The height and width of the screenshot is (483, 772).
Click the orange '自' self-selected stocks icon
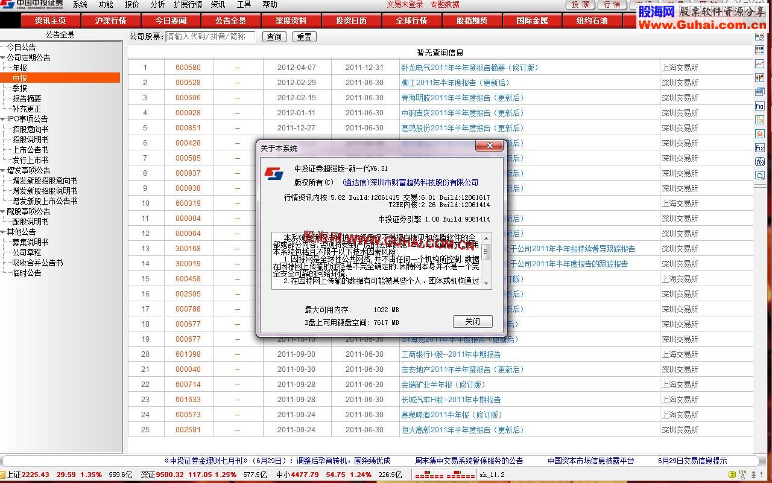[x=760, y=133]
